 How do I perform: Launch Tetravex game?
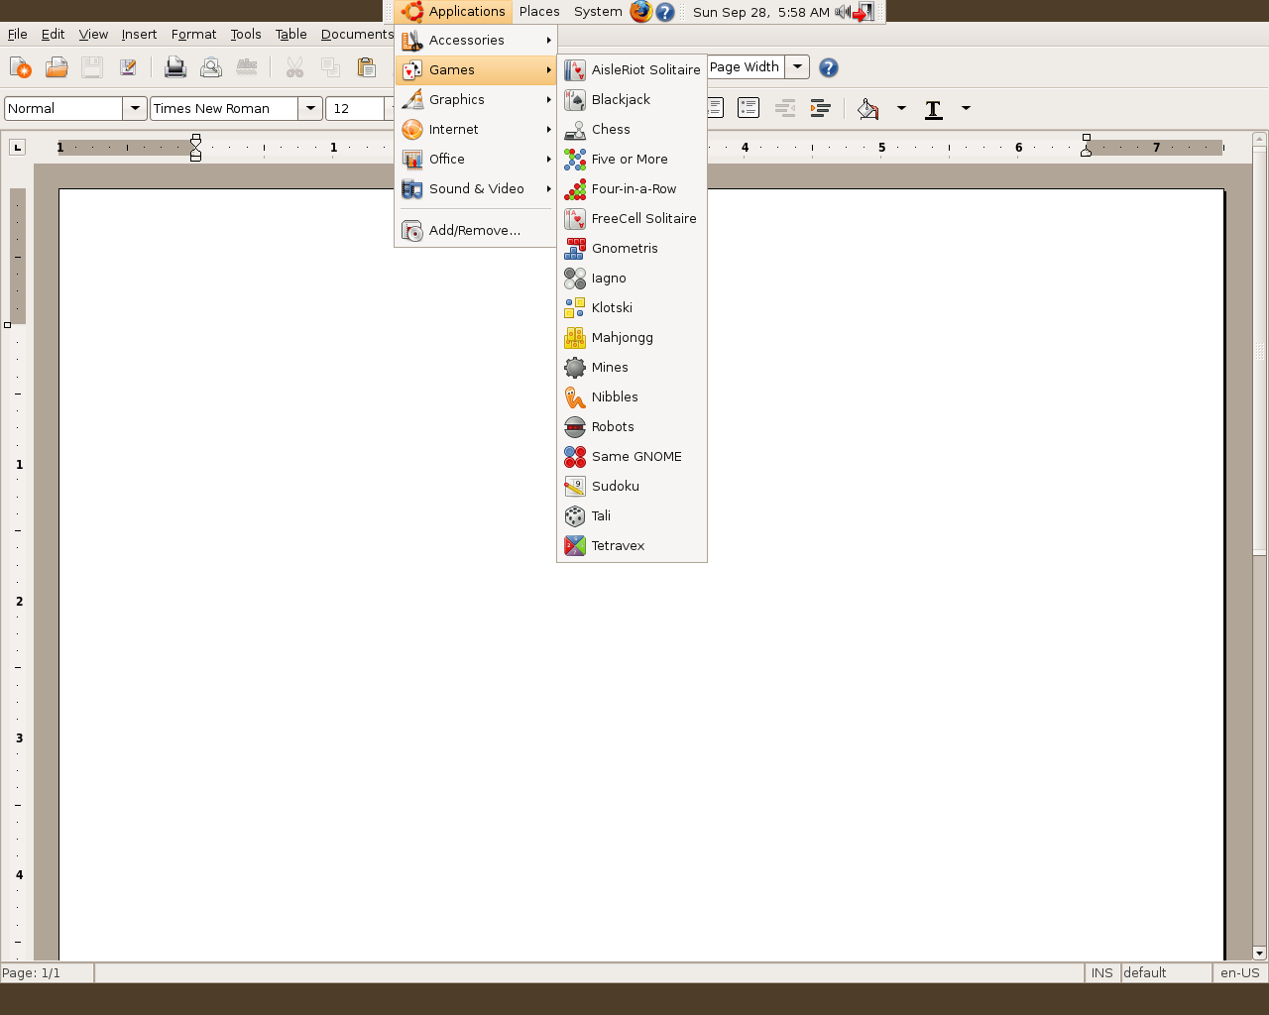click(632, 545)
